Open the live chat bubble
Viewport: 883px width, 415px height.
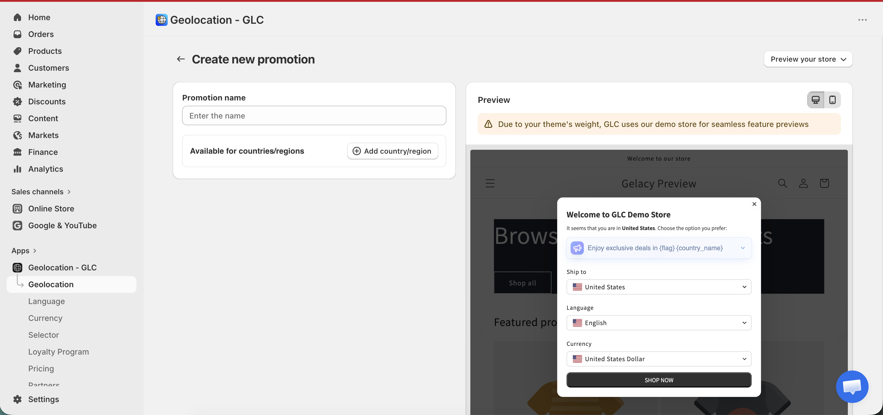click(852, 386)
